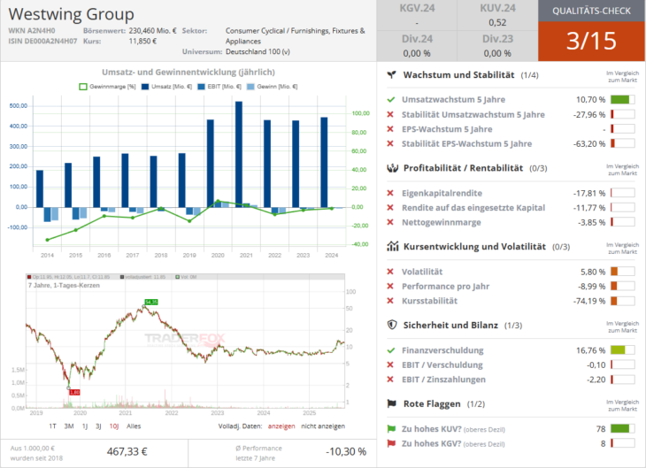646x468 pixels.
Task: Click the red flag beside Zu hohes KGV
Action: [x=392, y=442]
